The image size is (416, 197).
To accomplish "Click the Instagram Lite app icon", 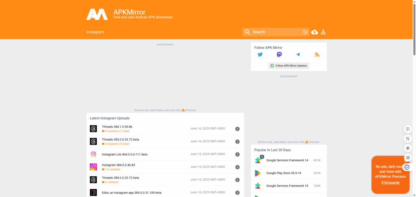I will coord(93,154).
